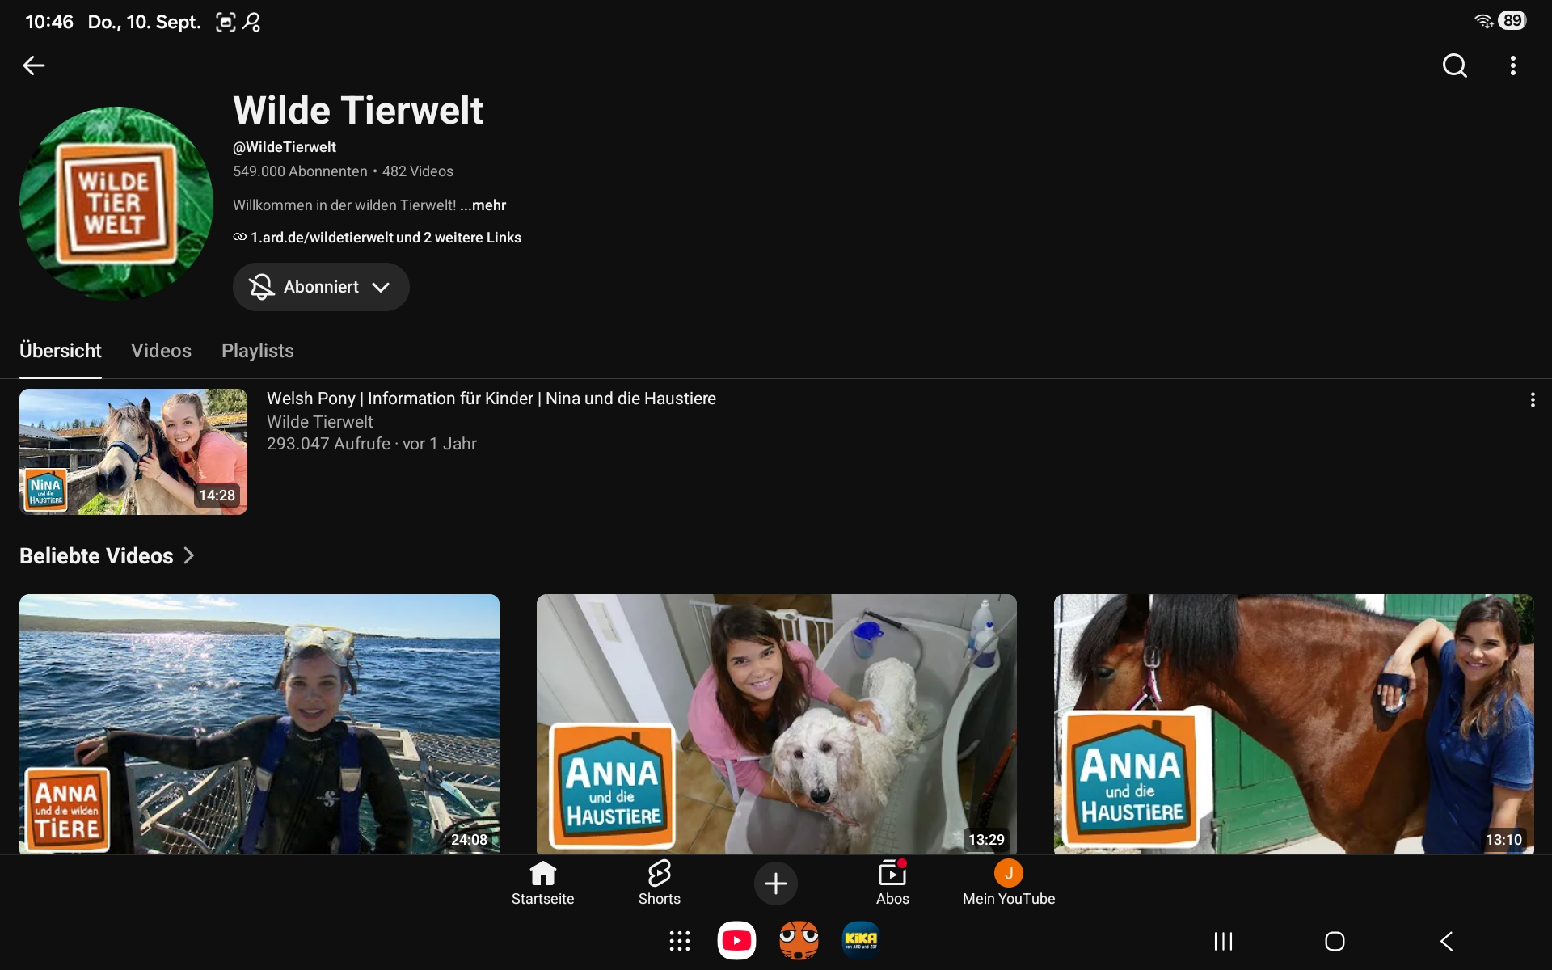Launch the KiKA app from the taskbar
The width and height of the screenshot is (1552, 970).
(860, 941)
